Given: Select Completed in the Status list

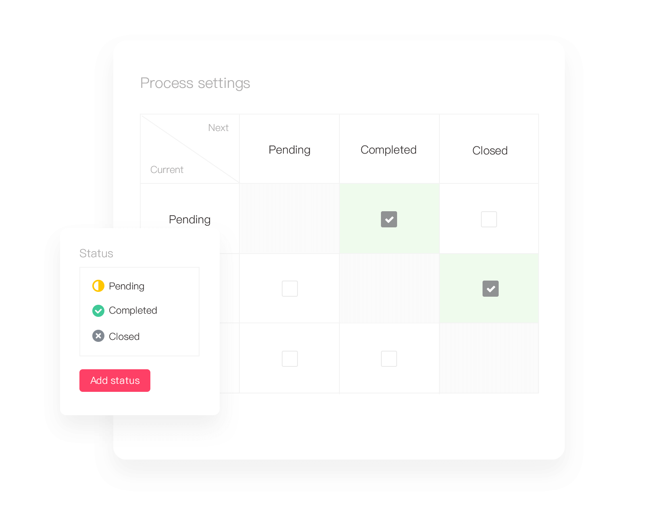Looking at the screenshot, I should tap(133, 310).
